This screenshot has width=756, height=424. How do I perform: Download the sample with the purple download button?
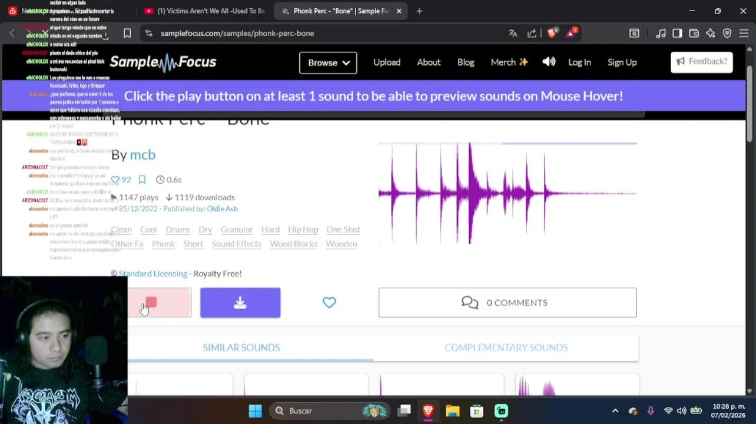click(x=240, y=303)
